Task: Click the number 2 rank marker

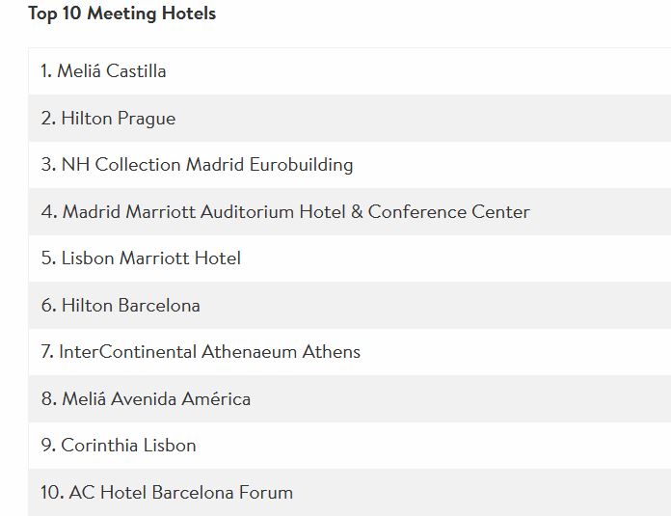Action: (48, 119)
